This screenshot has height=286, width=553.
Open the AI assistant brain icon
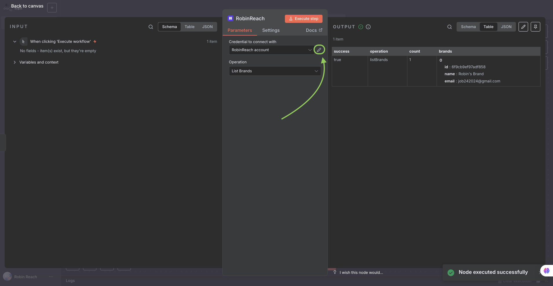coord(547,271)
